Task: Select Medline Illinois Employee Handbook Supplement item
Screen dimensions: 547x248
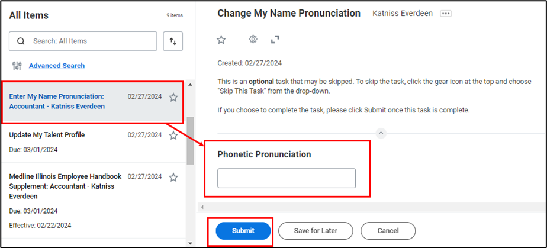Action: click(65, 186)
